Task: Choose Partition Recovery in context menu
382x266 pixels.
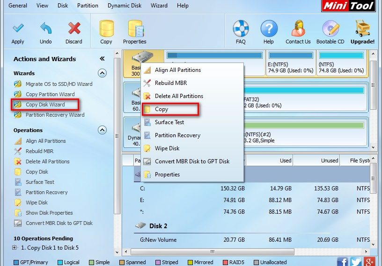Action: click(192, 135)
